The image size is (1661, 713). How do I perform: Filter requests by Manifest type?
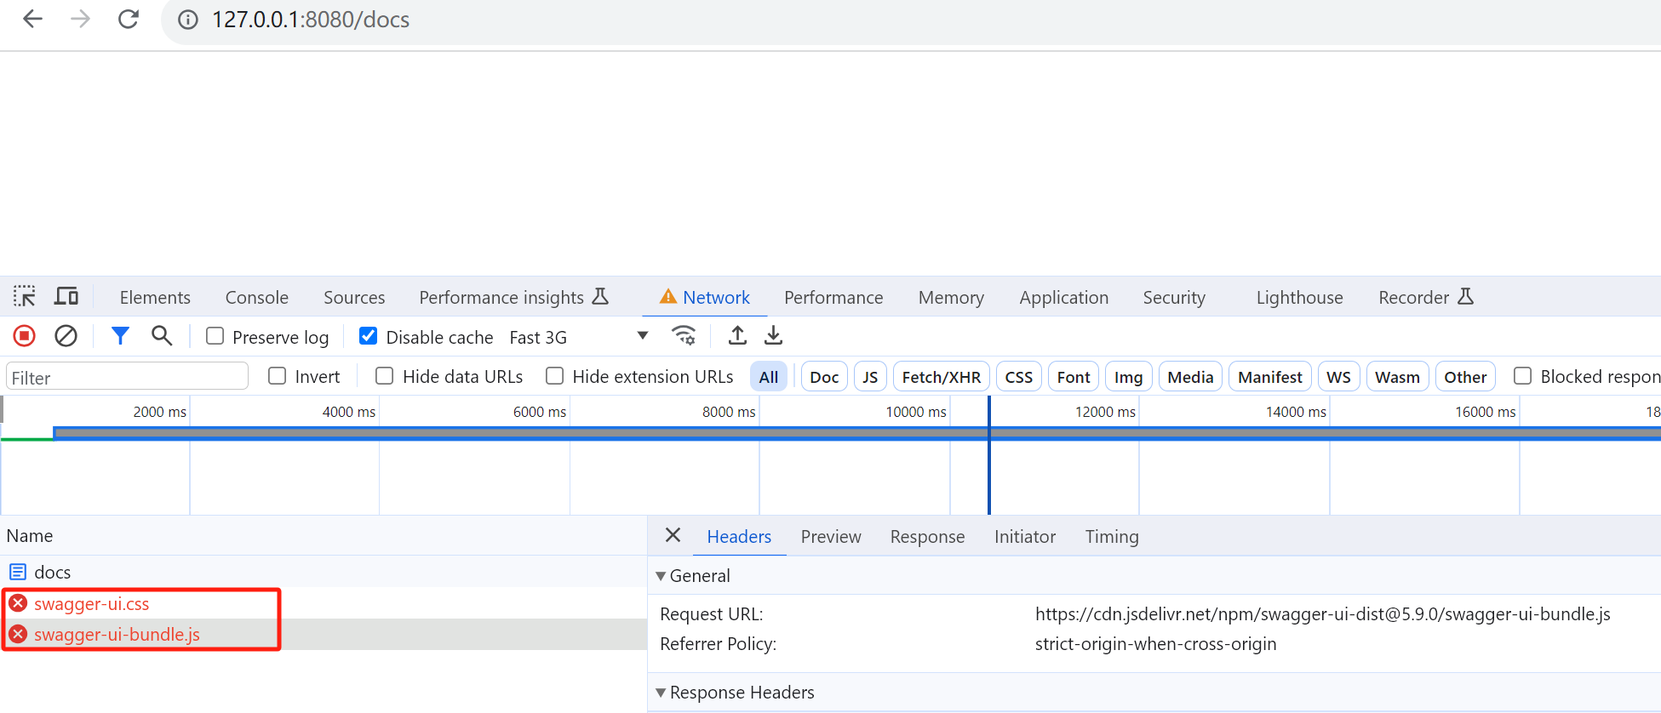click(x=1269, y=377)
